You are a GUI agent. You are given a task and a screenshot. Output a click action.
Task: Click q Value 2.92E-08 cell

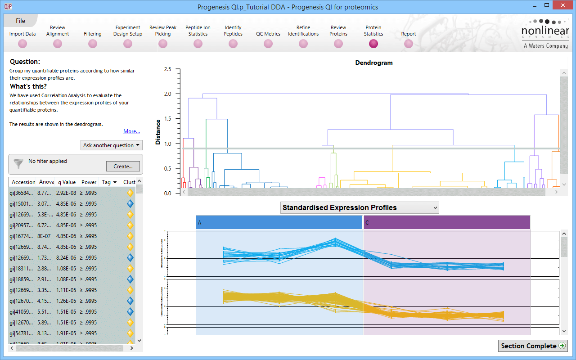click(67, 193)
